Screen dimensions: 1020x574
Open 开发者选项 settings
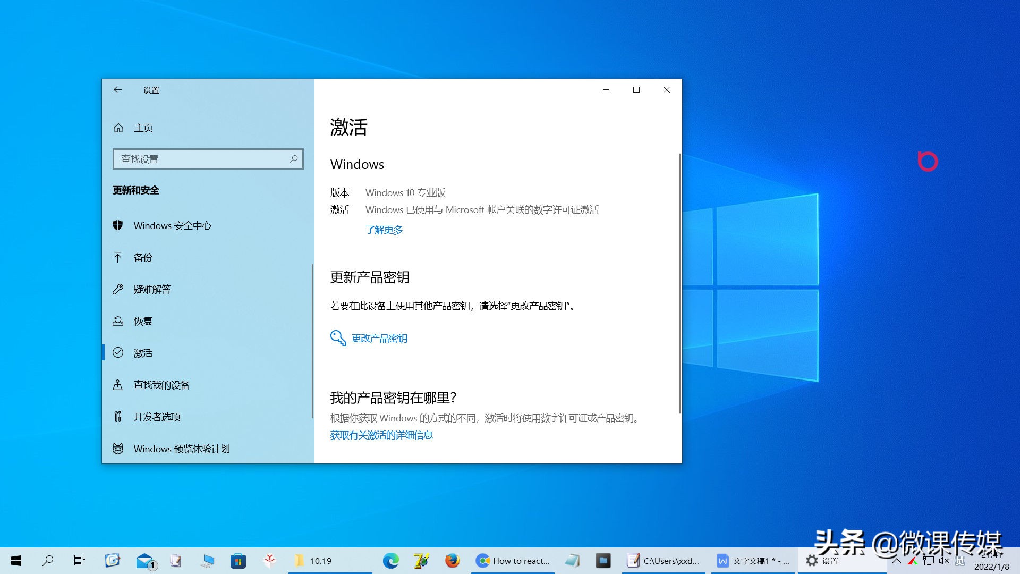(x=156, y=417)
